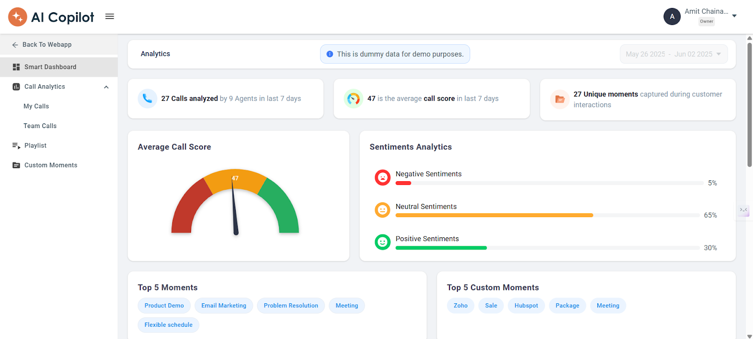Click the 'Owner' role badge
Viewport: 753px width, 339px height.
706,21
